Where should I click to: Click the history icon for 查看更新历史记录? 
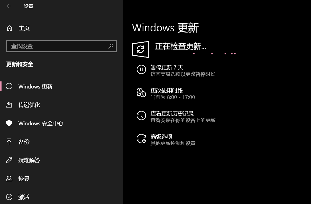coord(141,116)
